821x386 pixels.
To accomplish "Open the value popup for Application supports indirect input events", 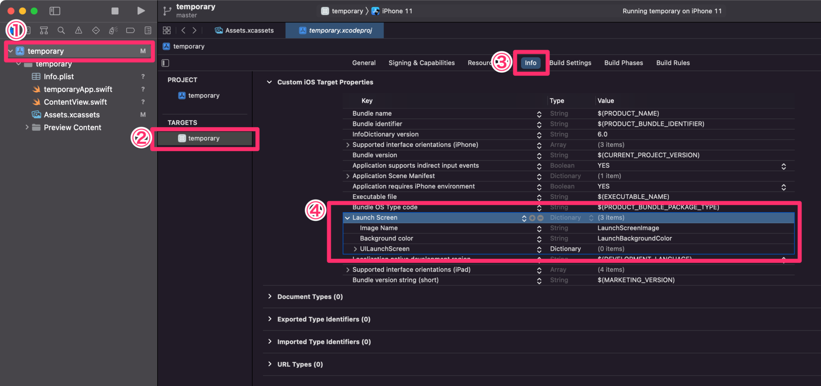I will 783,166.
